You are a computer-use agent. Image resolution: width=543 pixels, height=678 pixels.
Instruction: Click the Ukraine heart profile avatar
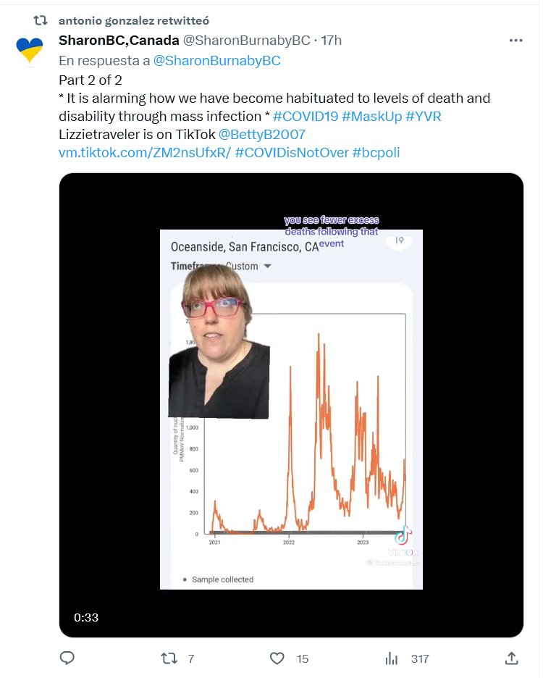pyautogui.click(x=30, y=49)
